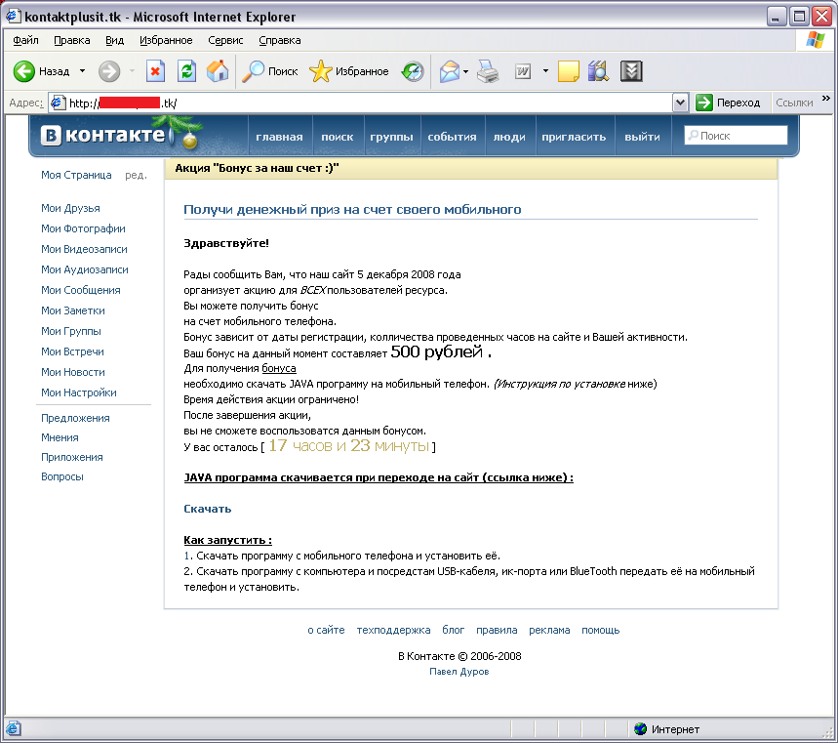Open the Search magnifier toolbar button

coord(270,71)
